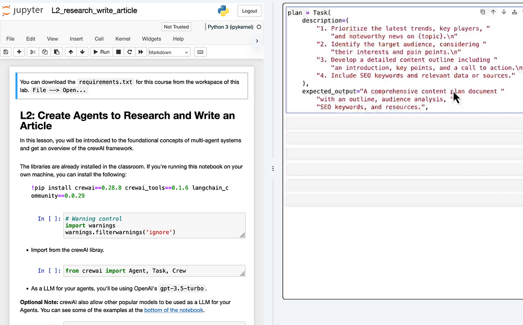This screenshot has height=325, width=523.
Task: Follow the 'bottom of the notebook' link
Action: [x=174, y=310]
